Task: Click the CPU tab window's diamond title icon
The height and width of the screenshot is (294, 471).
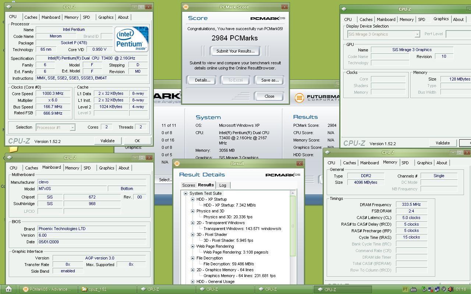Action: (x=9, y=7)
